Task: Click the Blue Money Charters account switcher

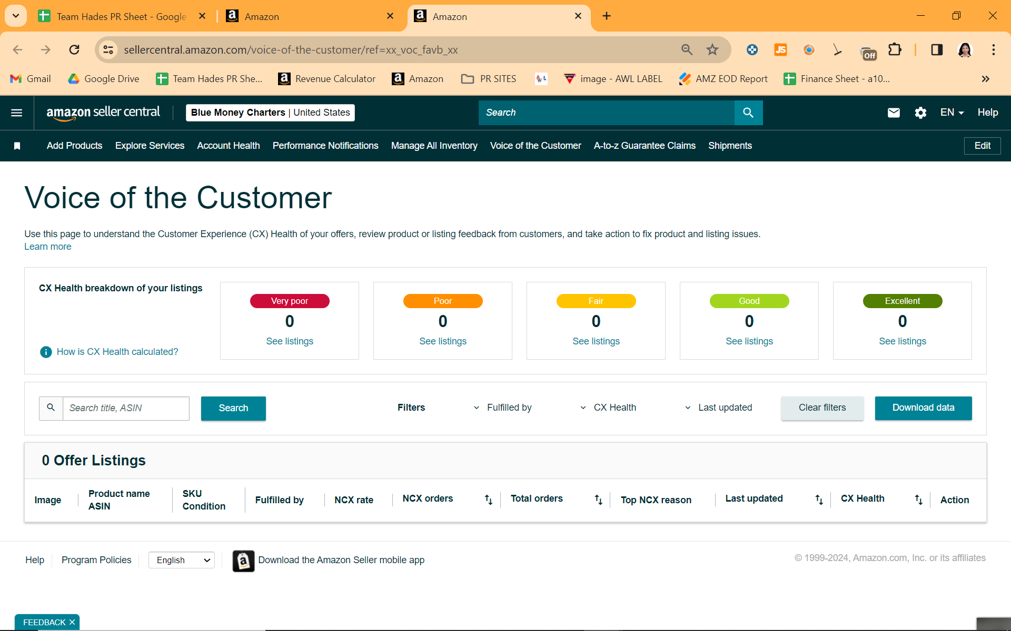Action: (x=270, y=113)
